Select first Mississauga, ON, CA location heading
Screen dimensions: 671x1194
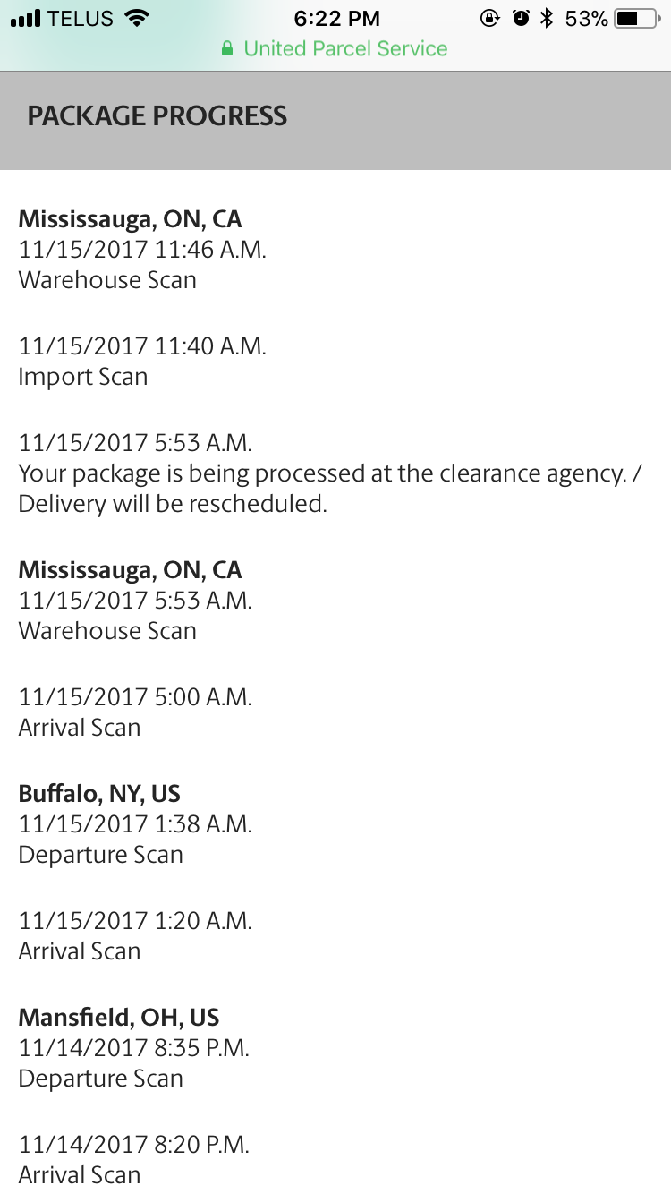(131, 219)
